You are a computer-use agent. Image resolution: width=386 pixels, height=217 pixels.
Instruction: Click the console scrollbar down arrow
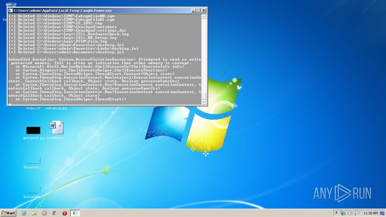click(x=204, y=102)
